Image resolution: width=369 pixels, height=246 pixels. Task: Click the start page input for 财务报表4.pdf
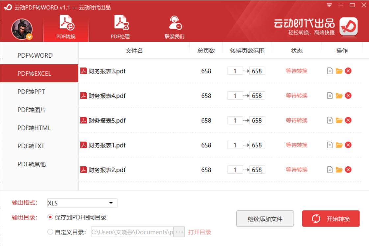point(235,96)
